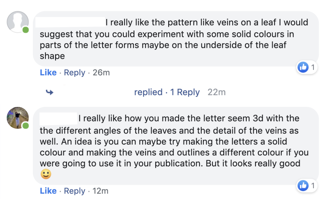Open the second commenter's profile photo
Viewport: 328px width, 205px height.
17,118
